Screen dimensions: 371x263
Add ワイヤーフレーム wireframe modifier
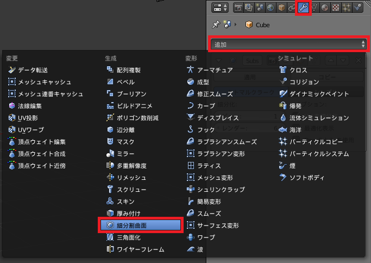(135, 249)
